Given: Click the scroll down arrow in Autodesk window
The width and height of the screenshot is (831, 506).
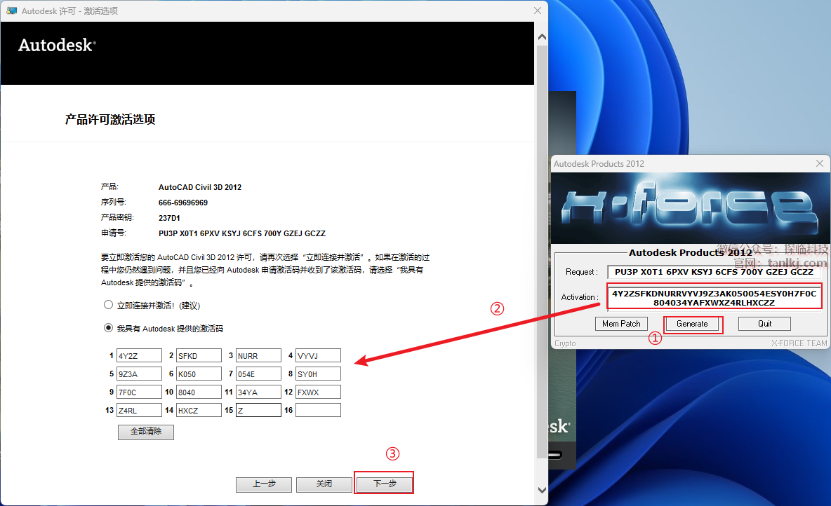Looking at the screenshot, I should (x=542, y=490).
